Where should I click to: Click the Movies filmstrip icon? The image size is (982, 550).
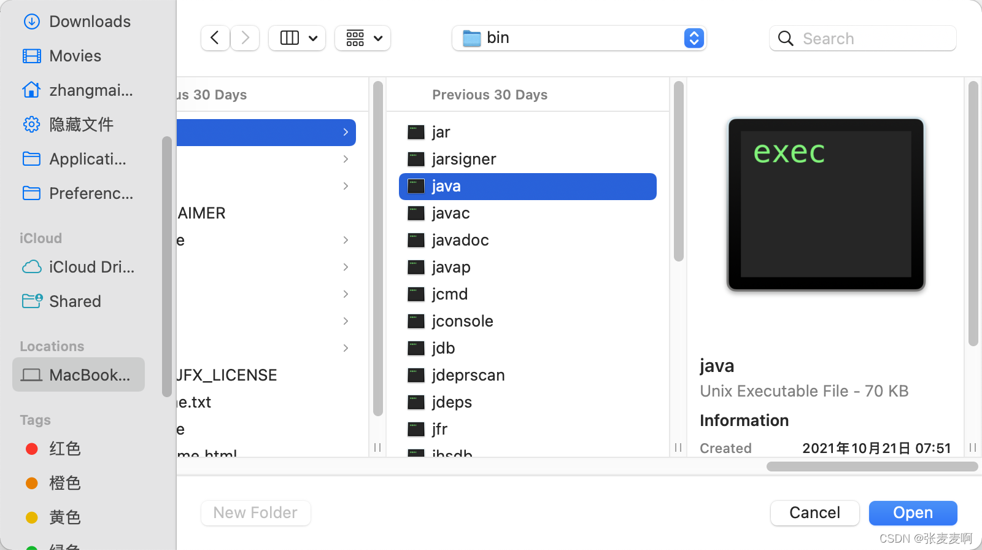32,56
